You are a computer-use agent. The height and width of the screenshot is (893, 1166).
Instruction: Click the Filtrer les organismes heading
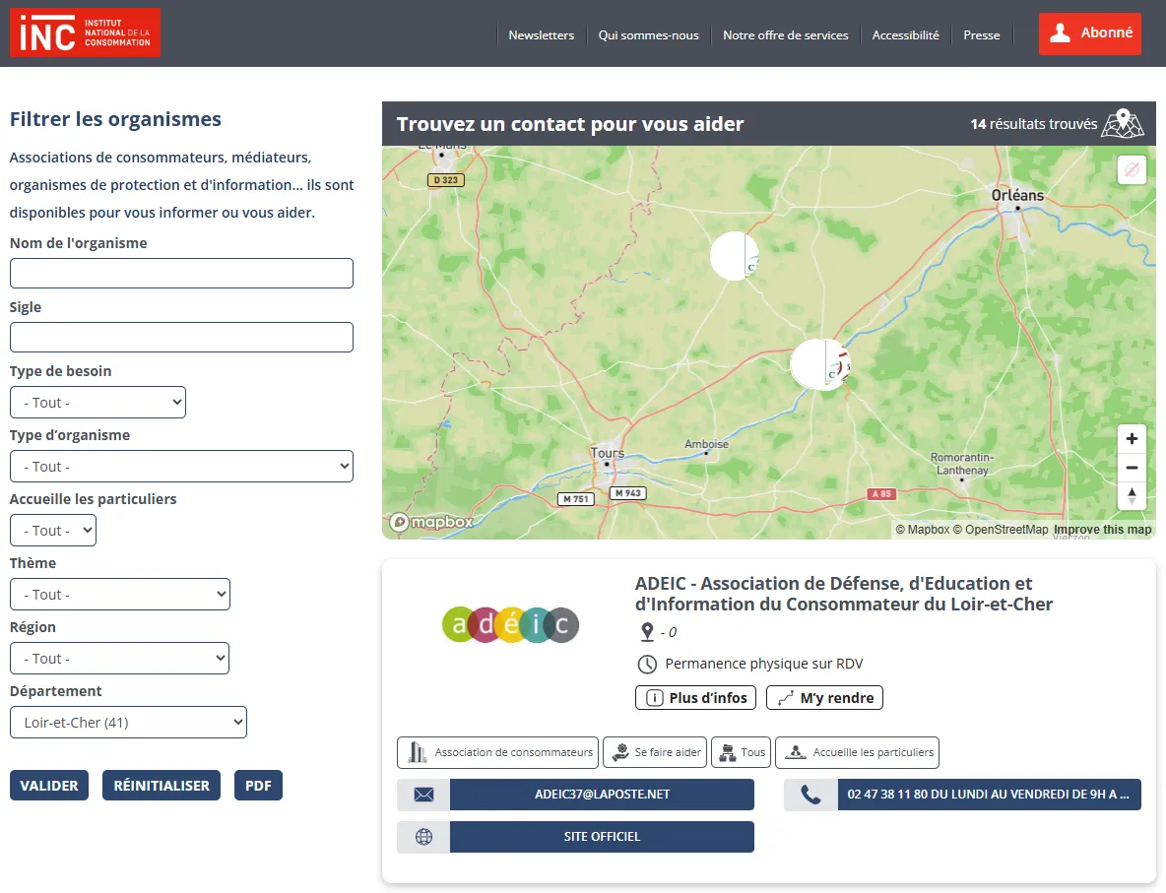tap(115, 119)
